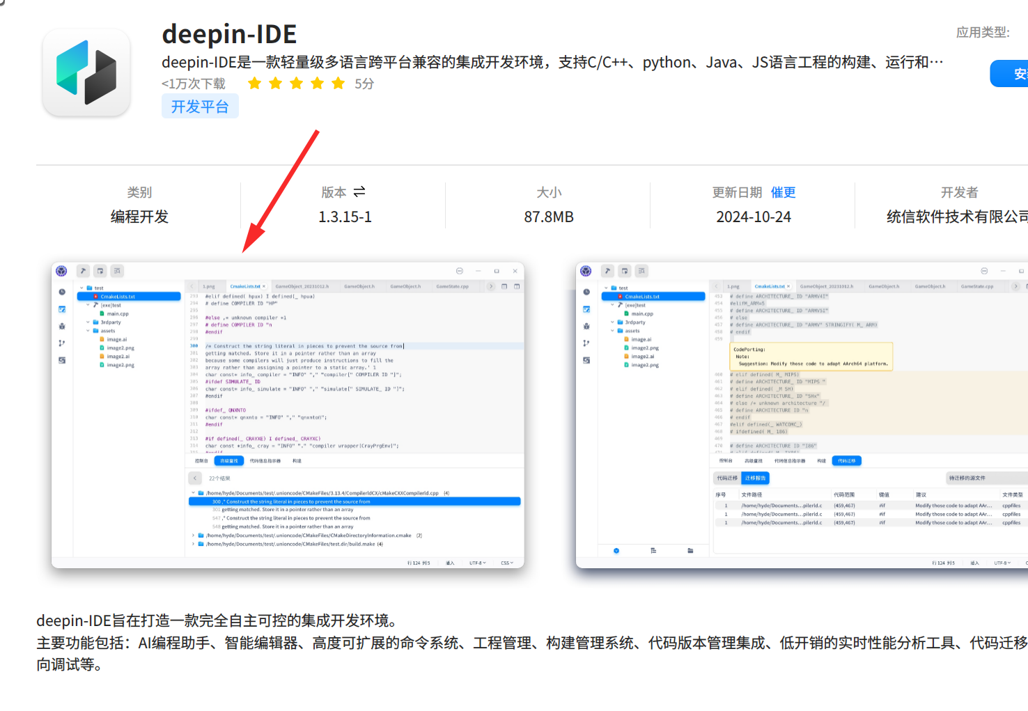Screen dimensions: 1028x711
Task: Click the "应用类型:" label
Action: click(x=983, y=32)
